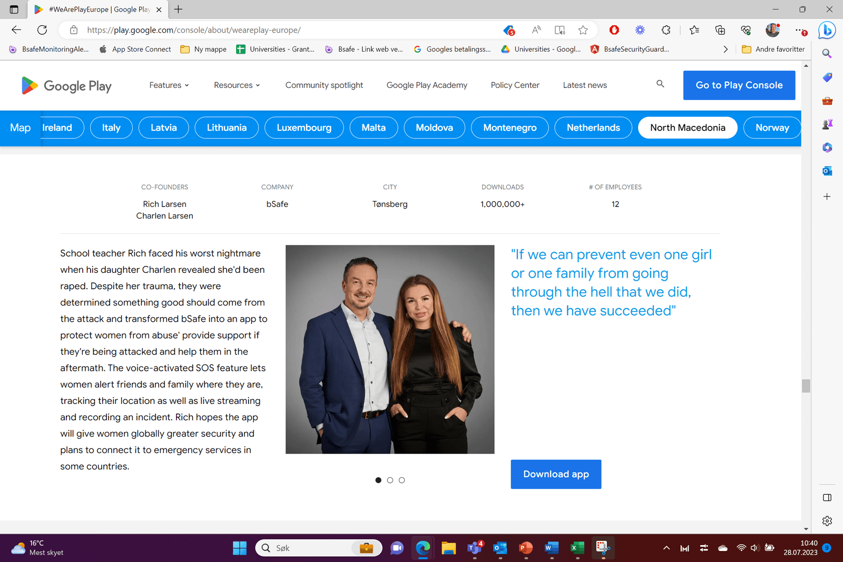Launch Bing Chat sidebar icon

[x=827, y=30]
